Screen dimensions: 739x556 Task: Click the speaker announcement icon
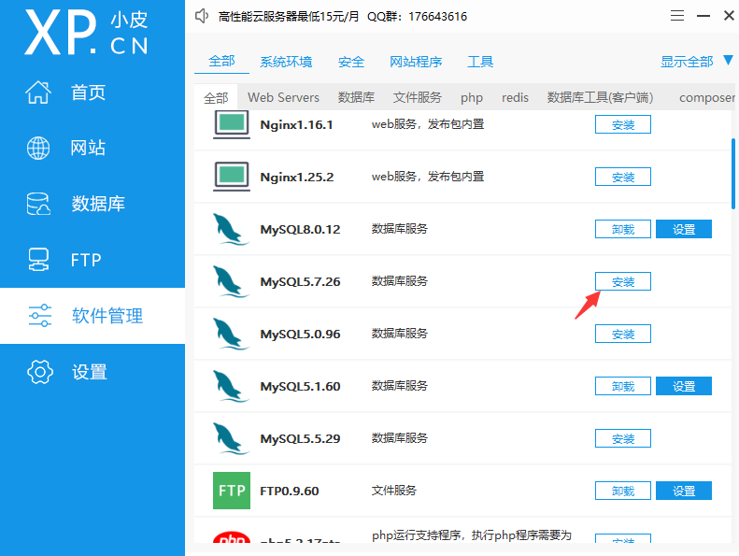(x=202, y=16)
